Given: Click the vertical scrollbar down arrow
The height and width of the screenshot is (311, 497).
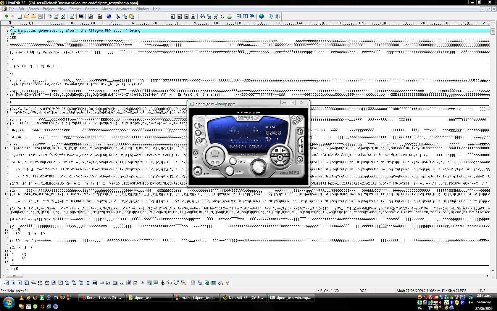Looking at the screenshot, I should [493, 271].
